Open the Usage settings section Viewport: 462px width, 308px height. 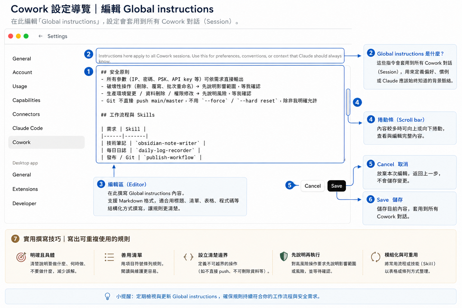point(20,86)
